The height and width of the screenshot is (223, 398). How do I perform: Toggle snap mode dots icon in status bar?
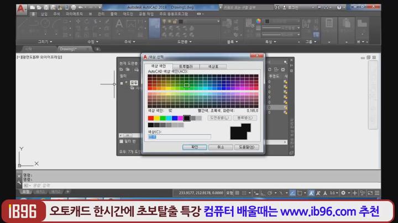coord(244,193)
